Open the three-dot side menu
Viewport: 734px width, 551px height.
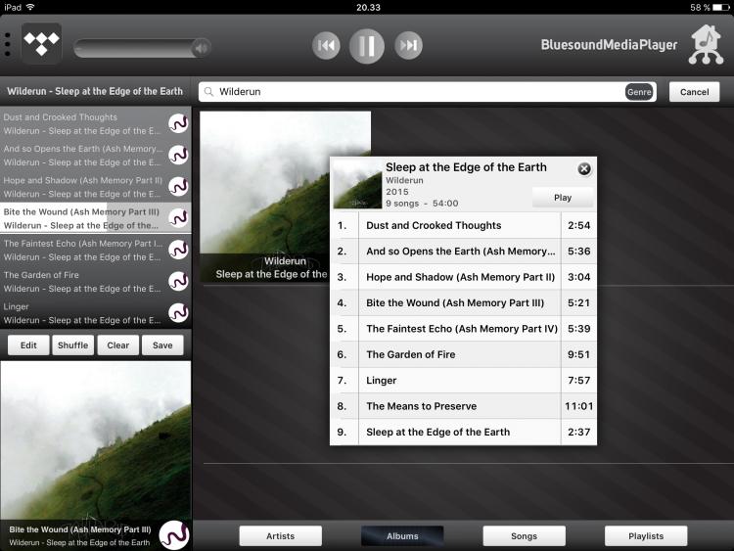[x=7, y=44]
